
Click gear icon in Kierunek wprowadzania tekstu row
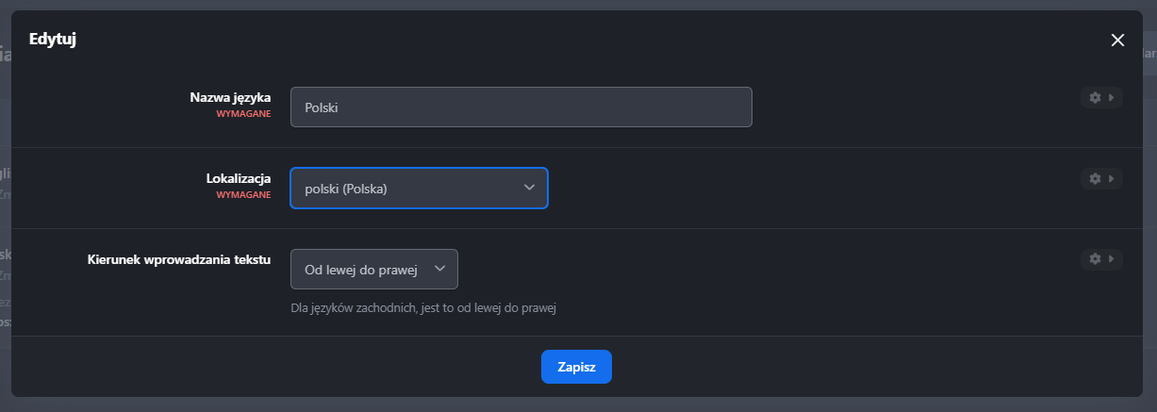pyautogui.click(x=1094, y=258)
